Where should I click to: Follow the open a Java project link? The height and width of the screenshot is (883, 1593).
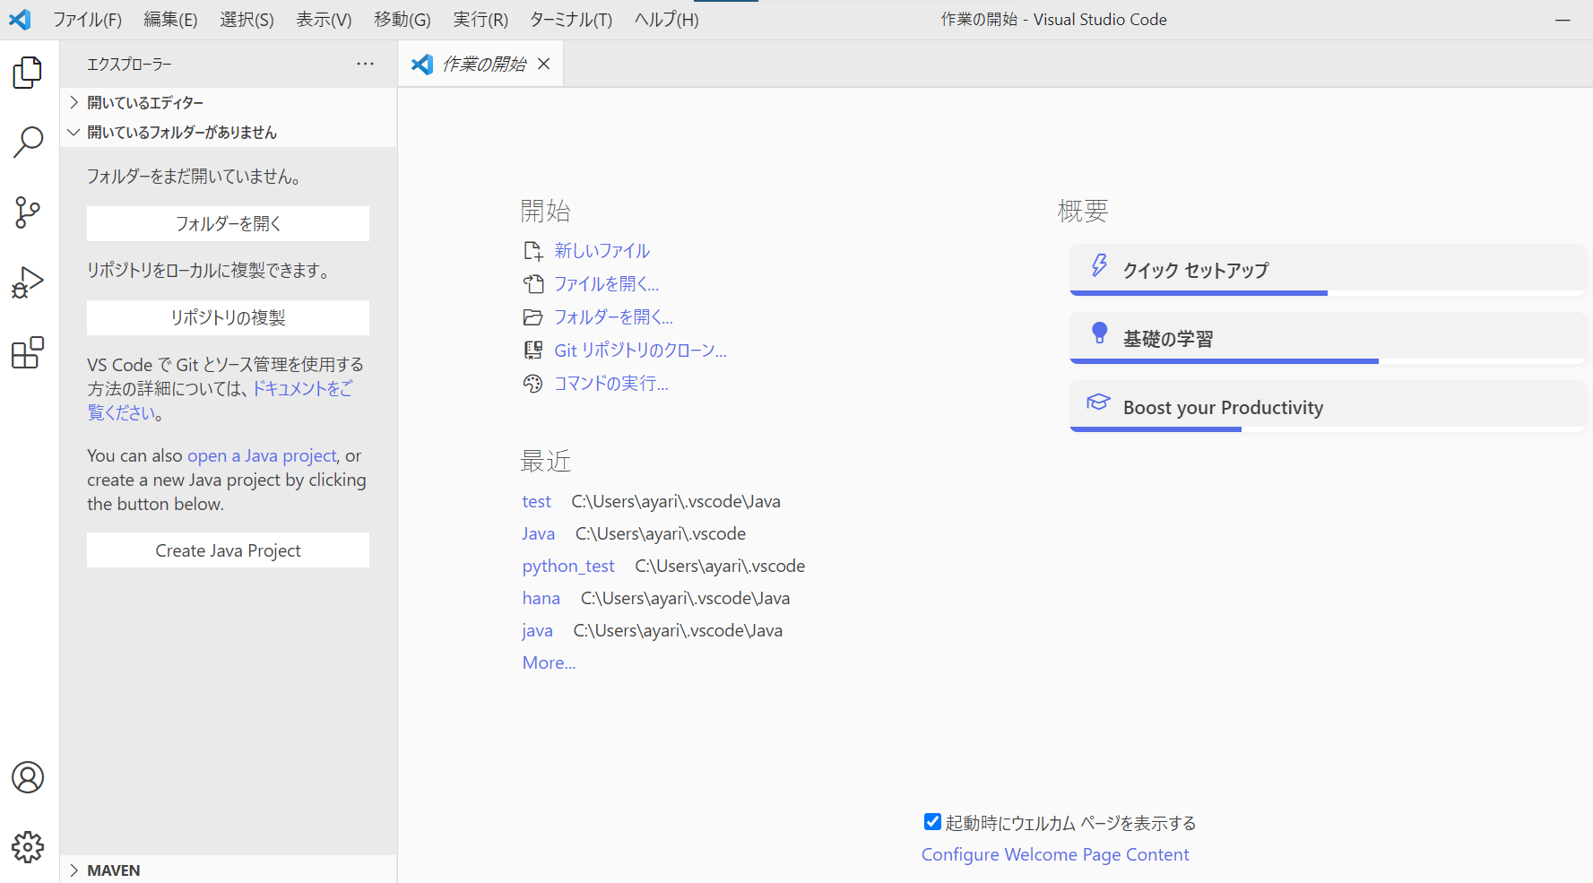click(x=262, y=455)
